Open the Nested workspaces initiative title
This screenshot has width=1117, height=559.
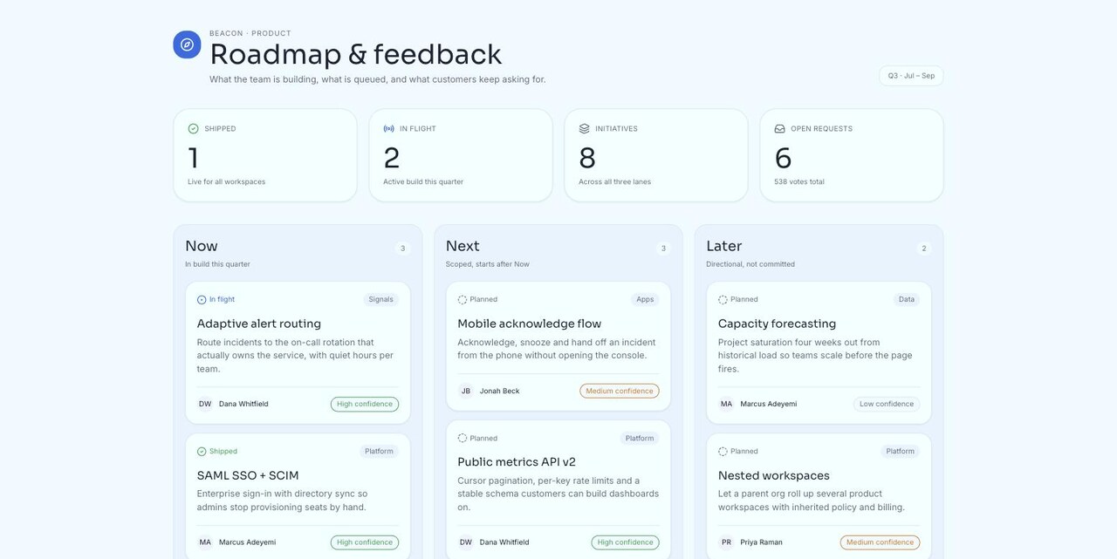click(774, 475)
